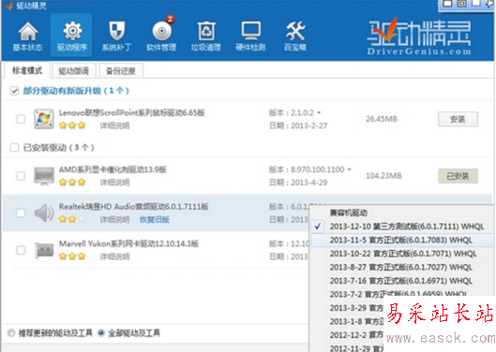Uncheck the 部分驱动有新版升级 checkbox
The width and height of the screenshot is (496, 352).
pos(14,91)
